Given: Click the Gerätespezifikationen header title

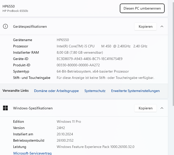Looking at the screenshot, I should (30, 27).
